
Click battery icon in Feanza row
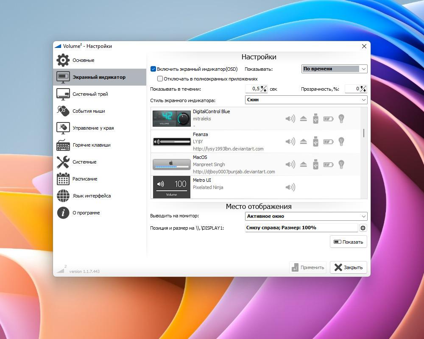tap(328, 142)
